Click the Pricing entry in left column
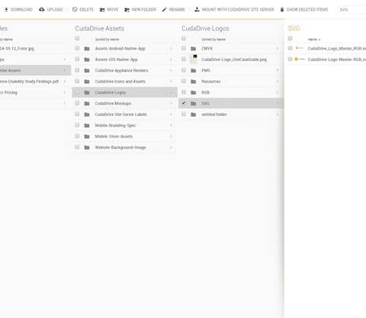Image resolution: width=366 pixels, height=318 pixels. point(8,92)
